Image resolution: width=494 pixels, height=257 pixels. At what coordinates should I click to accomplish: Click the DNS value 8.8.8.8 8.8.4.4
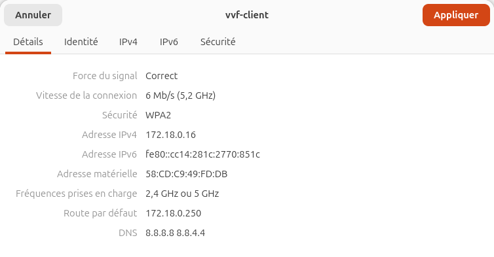pyautogui.click(x=175, y=233)
